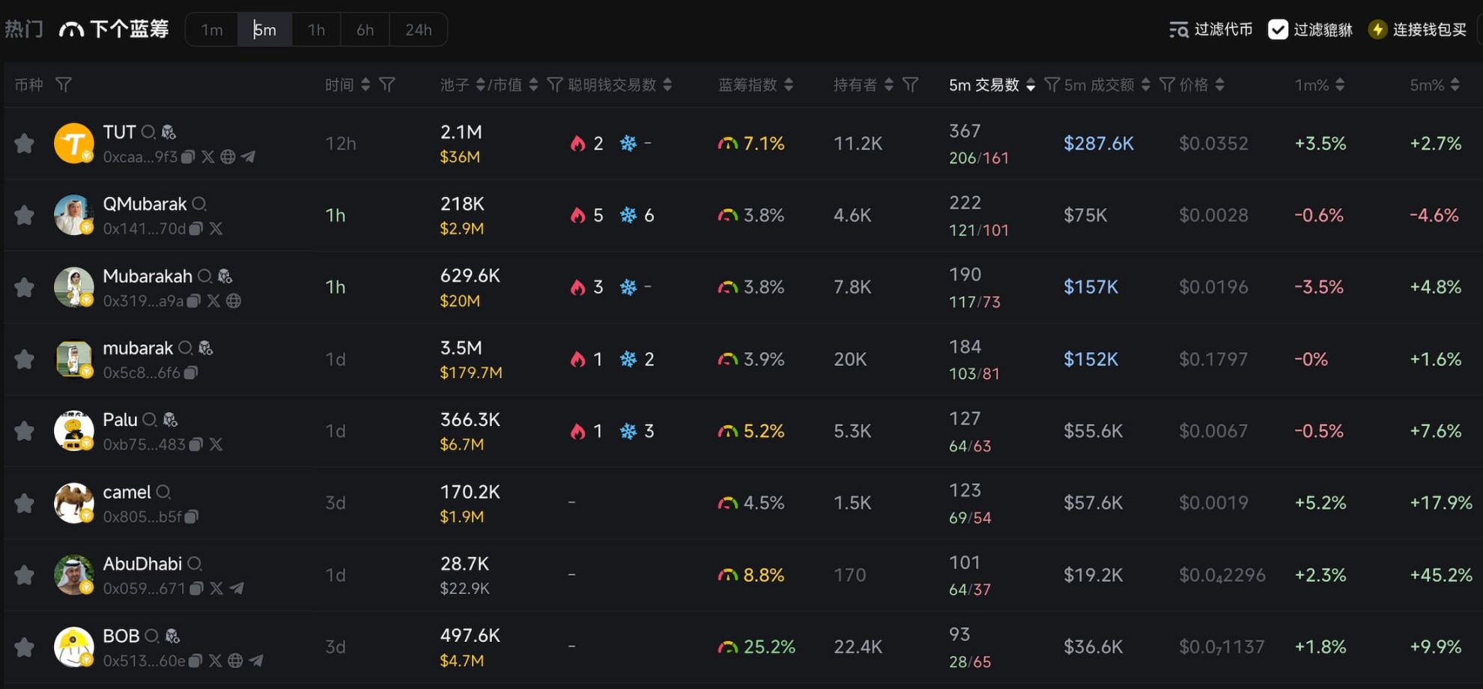Toggle the 过滤貔貅 checkbox

(x=1278, y=30)
